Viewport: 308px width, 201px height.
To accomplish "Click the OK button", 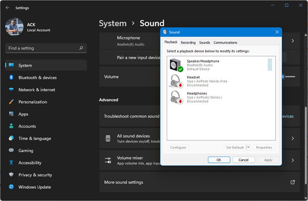I will pos(219,160).
